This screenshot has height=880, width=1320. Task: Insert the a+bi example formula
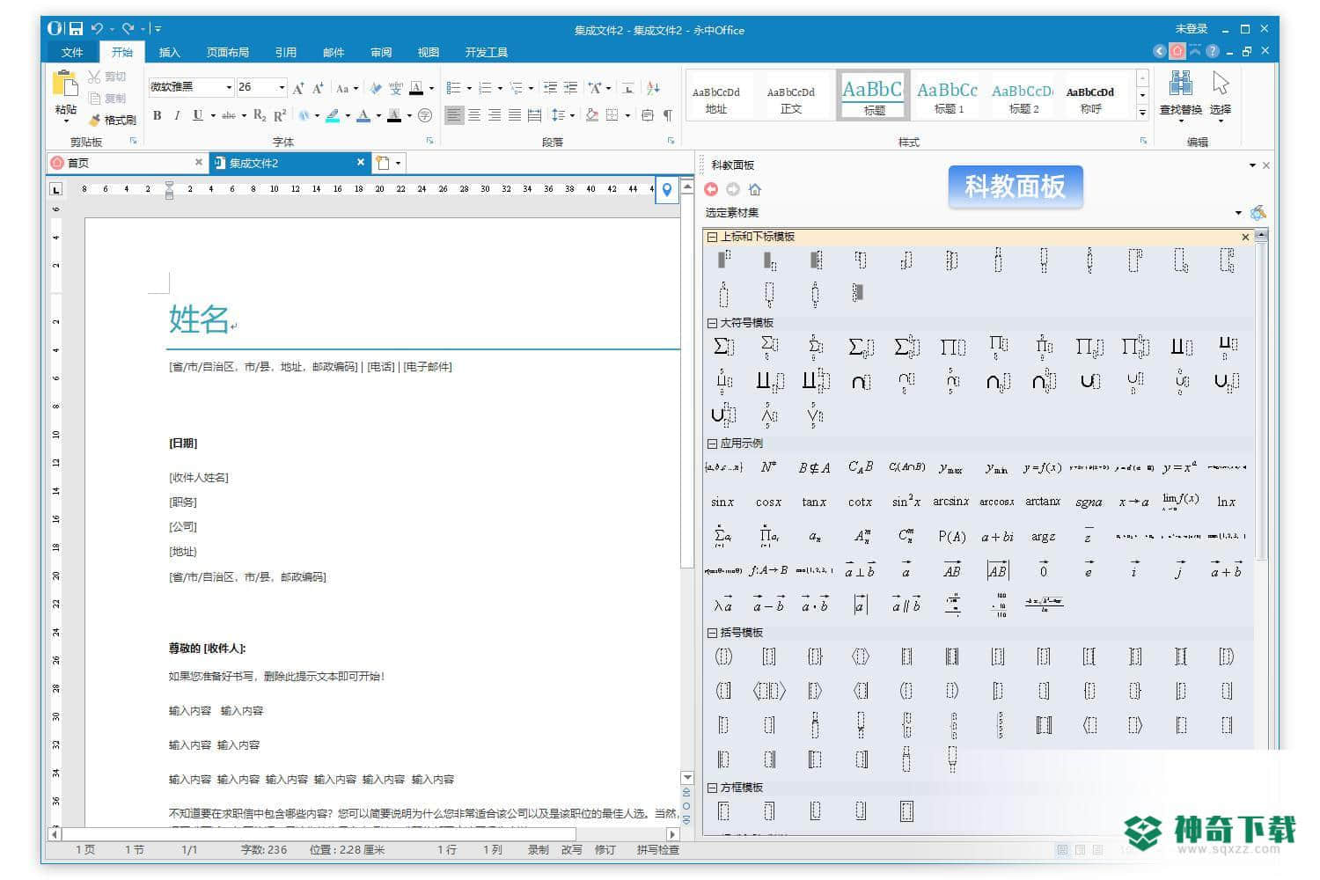point(997,536)
